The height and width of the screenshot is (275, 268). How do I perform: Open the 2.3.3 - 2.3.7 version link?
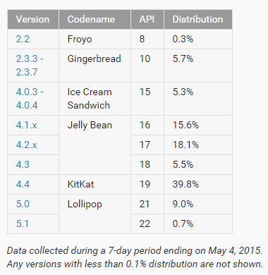click(x=30, y=66)
